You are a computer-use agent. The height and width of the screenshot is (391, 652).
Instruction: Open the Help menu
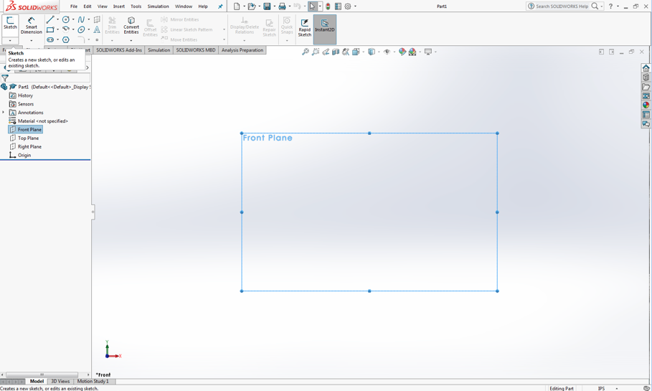tap(203, 6)
